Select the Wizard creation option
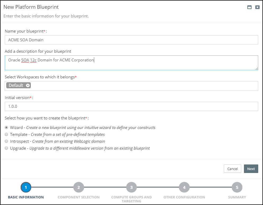This screenshot has height=205, width=263. 7,127
